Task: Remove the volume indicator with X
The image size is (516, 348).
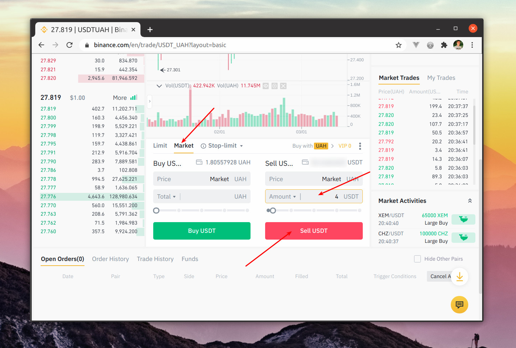Action: tap(283, 86)
